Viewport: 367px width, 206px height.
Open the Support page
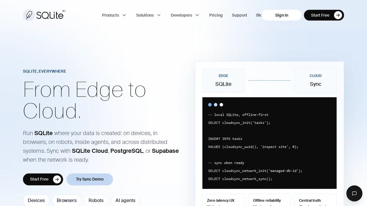tap(239, 15)
